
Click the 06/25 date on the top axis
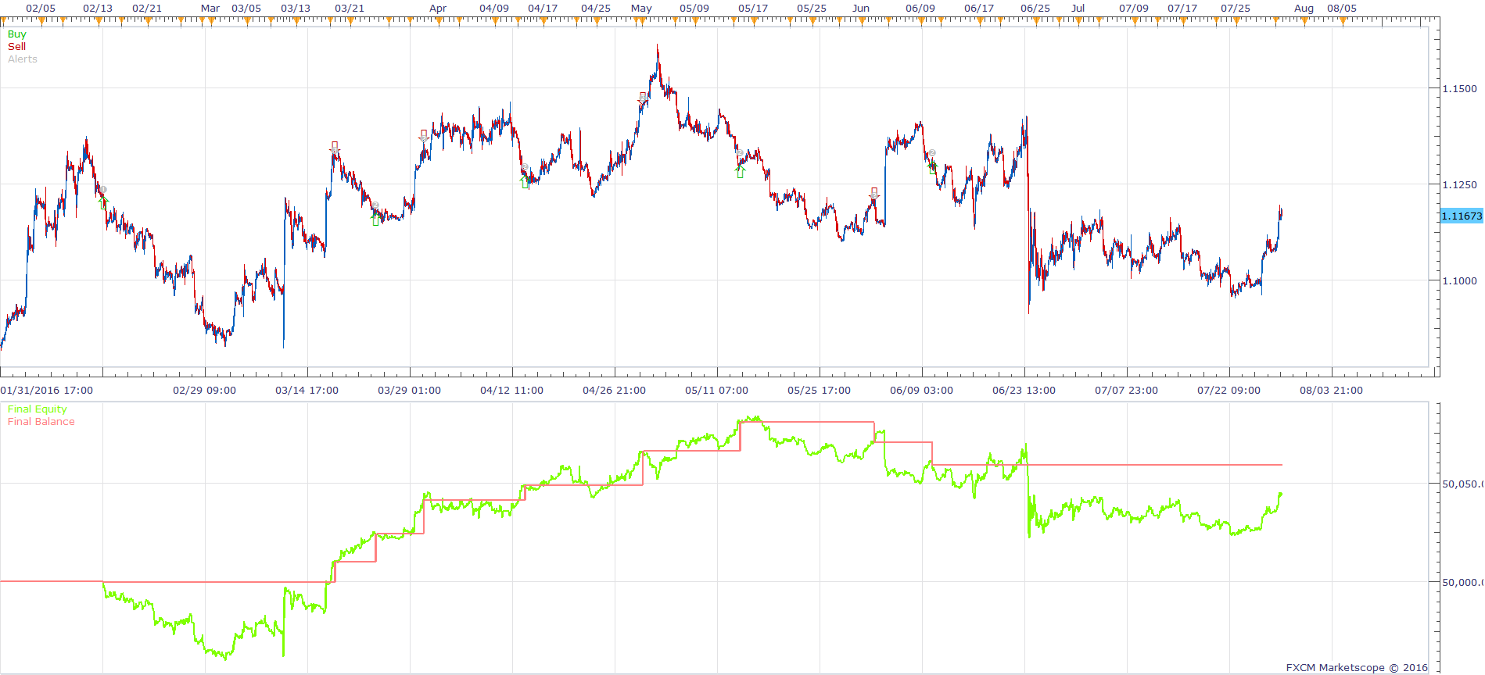pos(1035,8)
